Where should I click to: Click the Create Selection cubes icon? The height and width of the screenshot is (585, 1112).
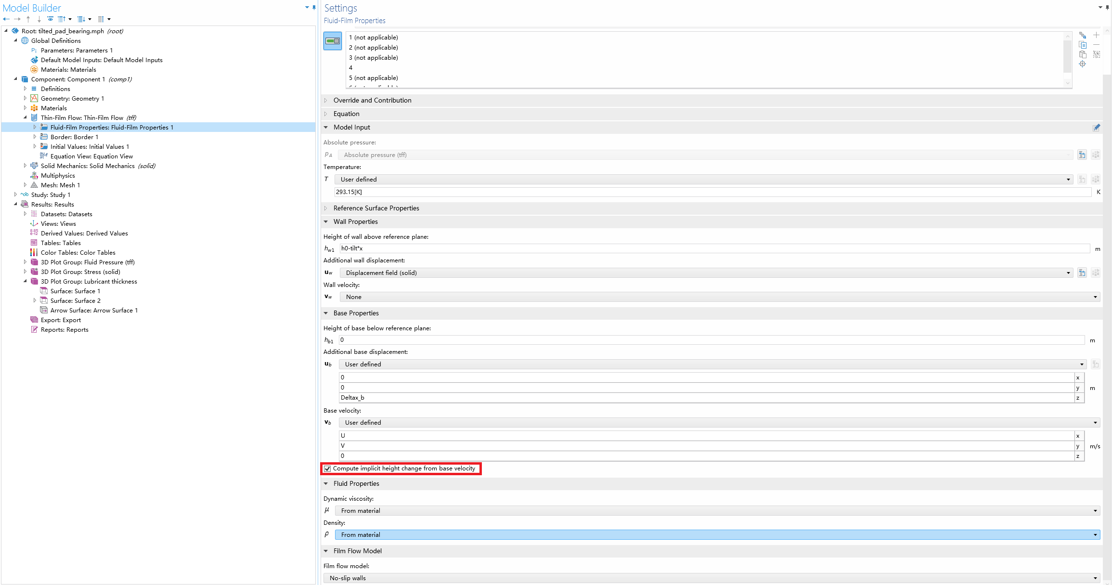[1082, 35]
